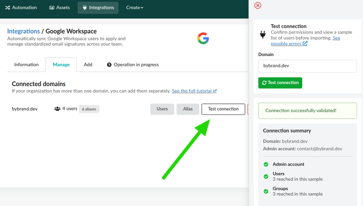The width and height of the screenshot is (363, 206).
Task: Click the 'Admin account: contact@bybrand.dev' line
Action: coord(302,149)
